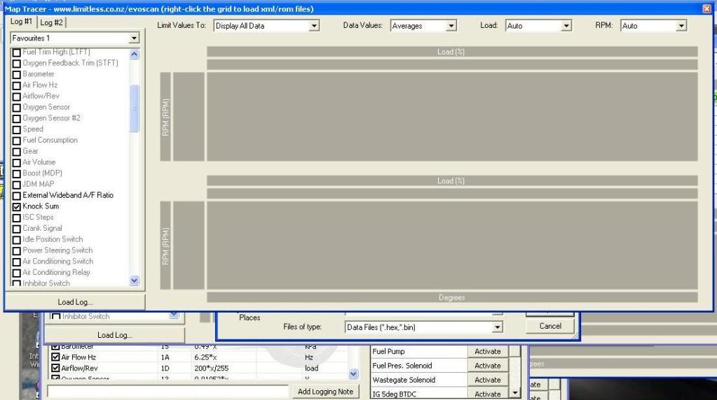Click the scroll down arrow in parameter list
The image size is (717, 400).
(x=134, y=280)
